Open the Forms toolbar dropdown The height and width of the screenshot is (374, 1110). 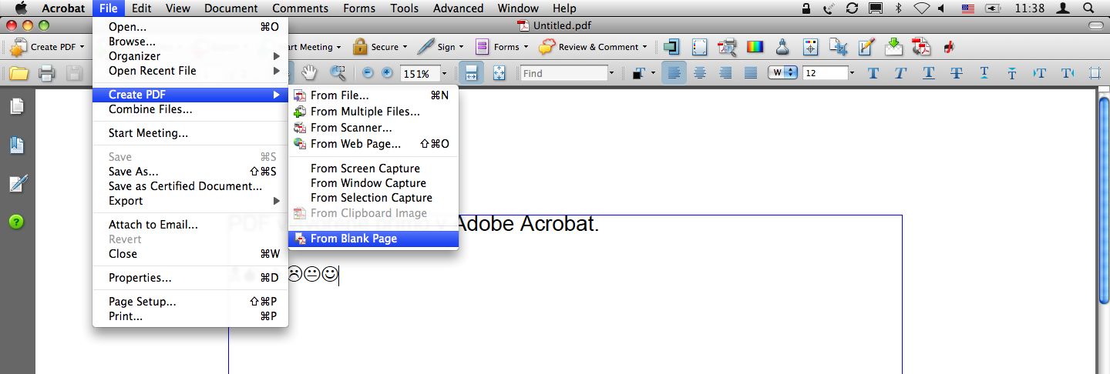point(502,47)
